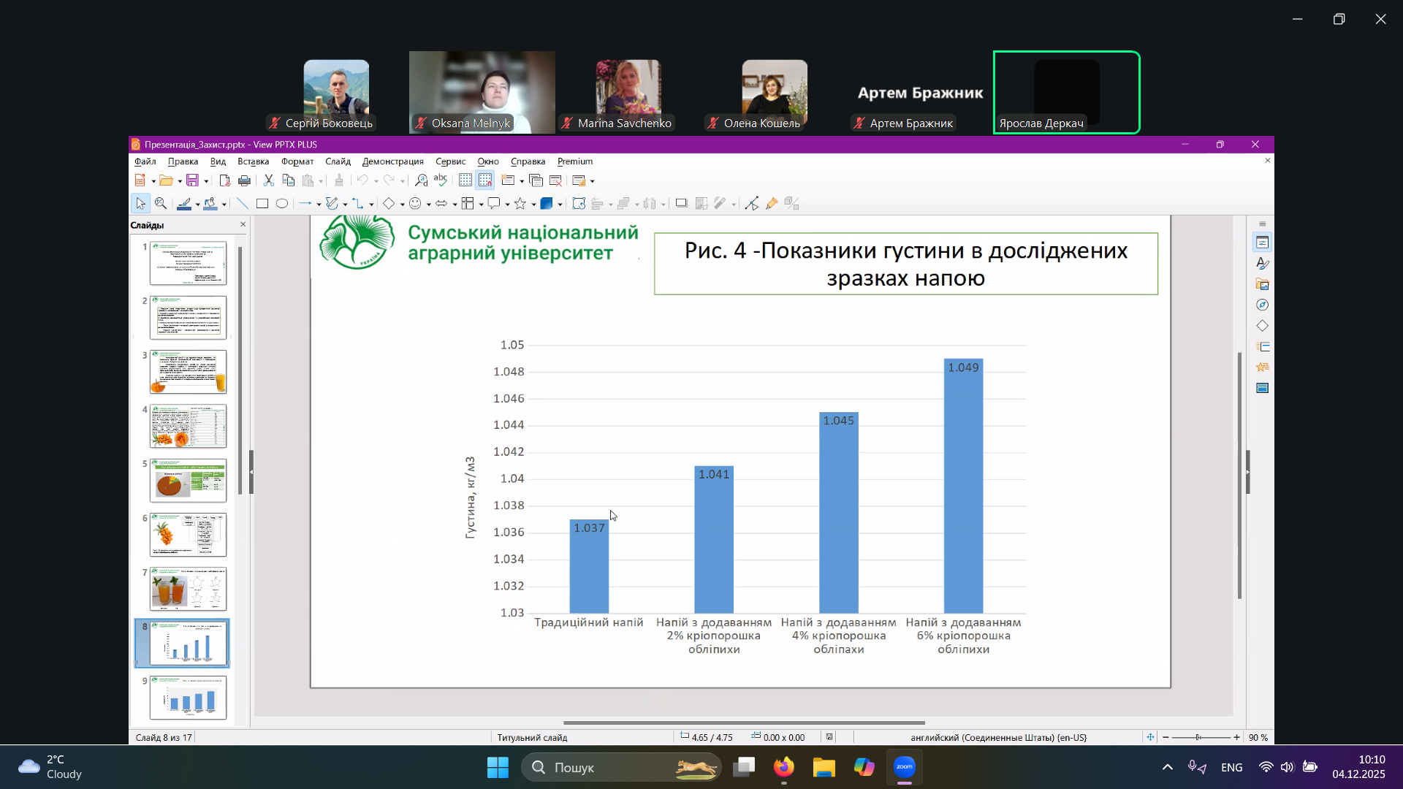Viewport: 1403px width, 789px height.
Task: Open the Gallery icon in right sidebar
Action: coord(1262,284)
